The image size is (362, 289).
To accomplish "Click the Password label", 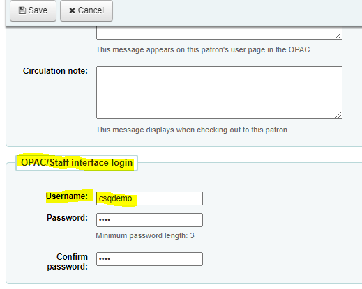I will (x=67, y=218).
